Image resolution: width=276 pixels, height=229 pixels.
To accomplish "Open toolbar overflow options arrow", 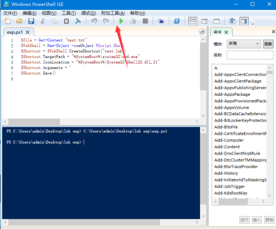I will coord(253,23).
